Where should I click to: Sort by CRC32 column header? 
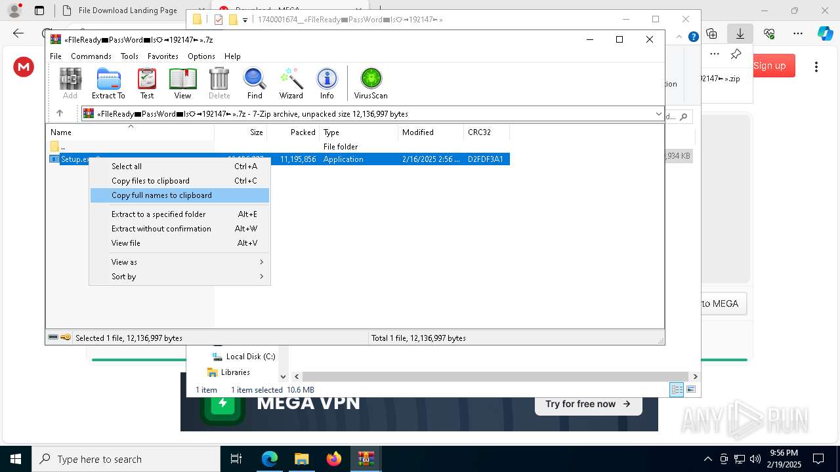486,132
